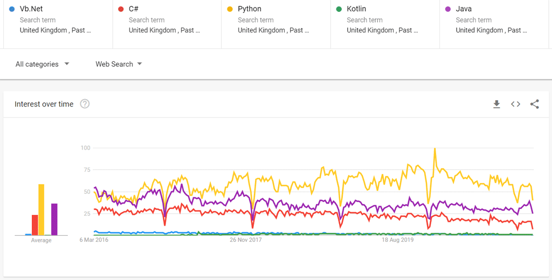Click the red C# color dot
This screenshot has height=280, width=552.
(x=121, y=9)
